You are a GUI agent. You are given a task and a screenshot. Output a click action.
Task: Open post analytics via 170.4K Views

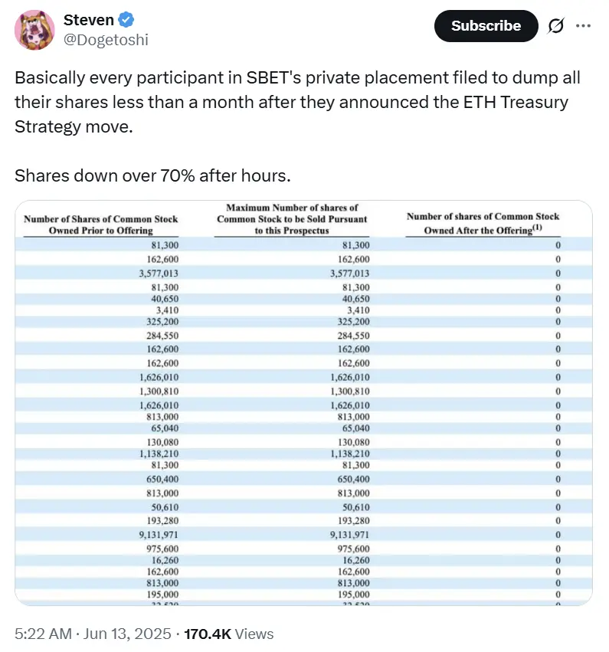(x=231, y=634)
